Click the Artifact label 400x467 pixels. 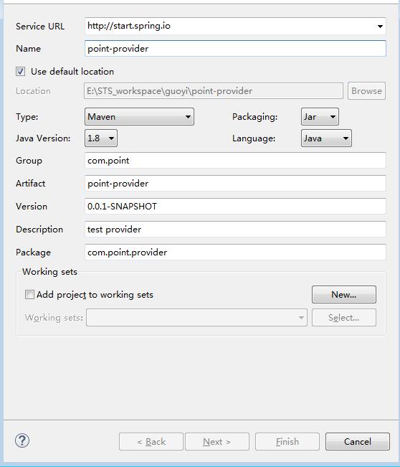tap(30, 184)
